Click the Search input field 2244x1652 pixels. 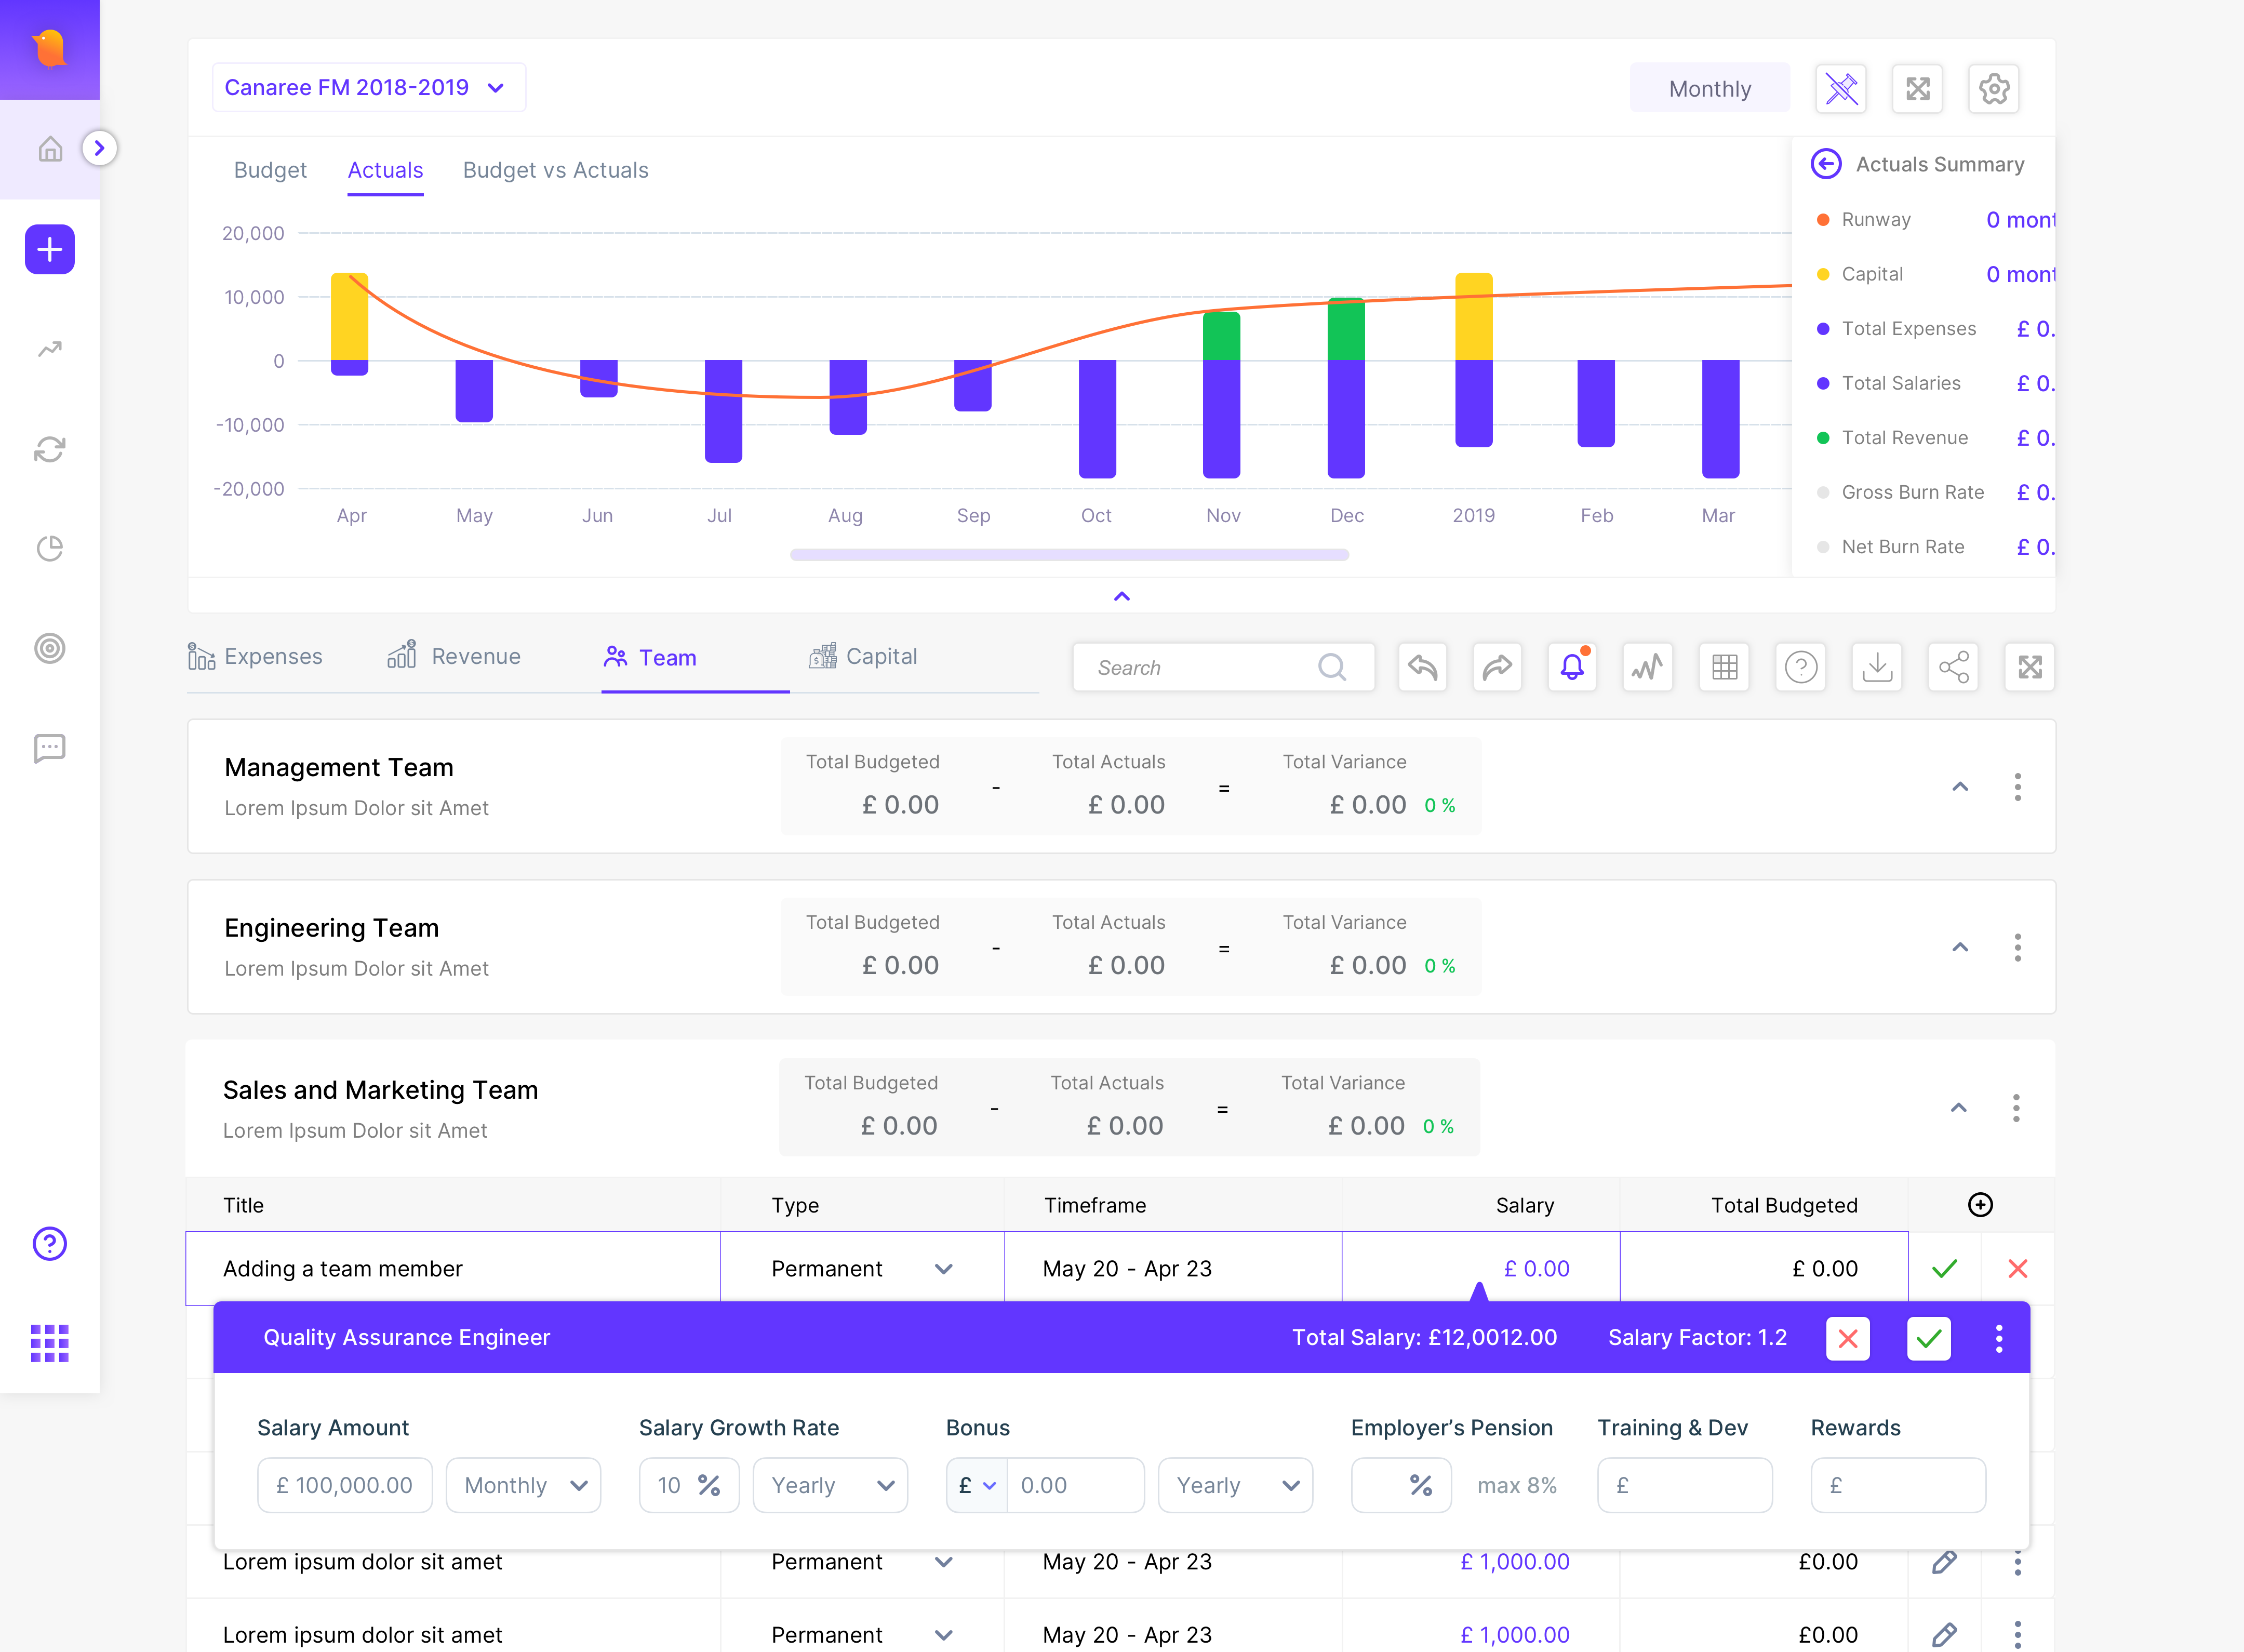(x=1223, y=667)
